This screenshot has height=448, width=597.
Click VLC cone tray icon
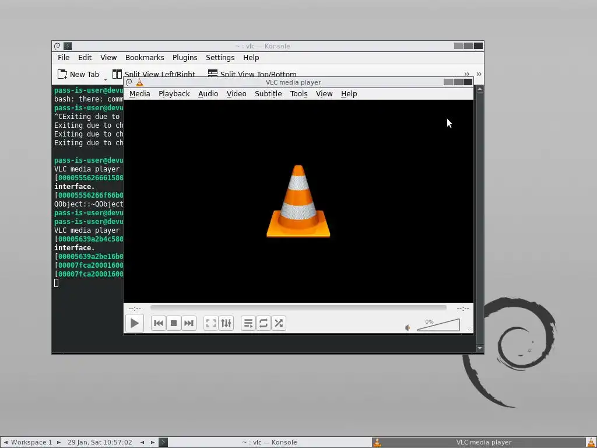[591, 442]
